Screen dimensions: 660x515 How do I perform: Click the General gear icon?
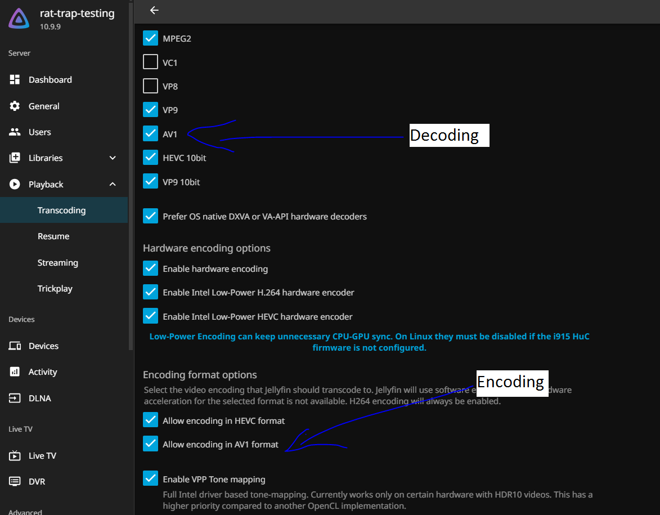(x=15, y=106)
